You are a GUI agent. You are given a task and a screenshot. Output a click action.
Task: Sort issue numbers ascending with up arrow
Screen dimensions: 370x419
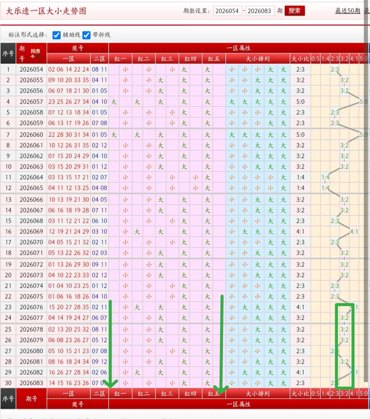coord(33,56)
